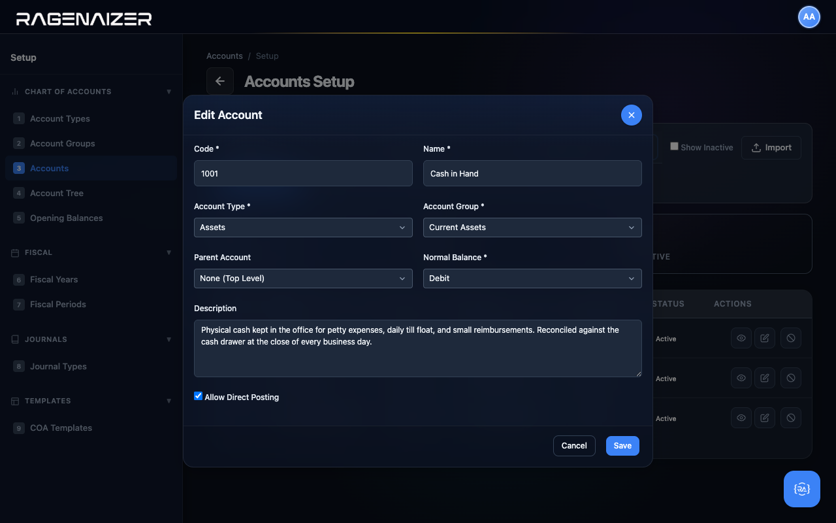View the second Active row's eye icon

741,379
